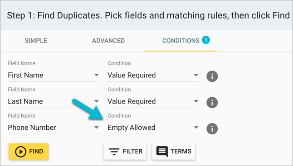Open the Phone Number field dropdown
This screenshot has height=166, width=293.
(x=53, y=128)
